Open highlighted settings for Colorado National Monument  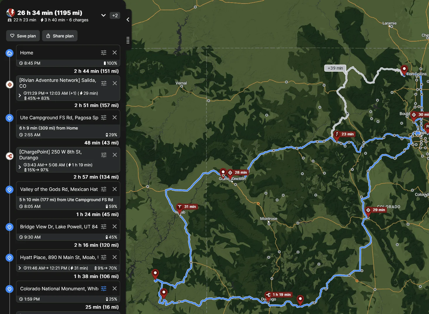click(104, 289)
